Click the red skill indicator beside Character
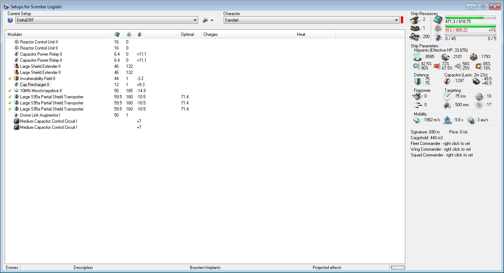504x273 pixels. [x=402, y=20]
